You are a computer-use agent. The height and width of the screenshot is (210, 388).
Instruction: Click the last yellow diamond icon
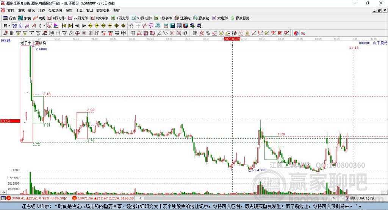(123, 26)
